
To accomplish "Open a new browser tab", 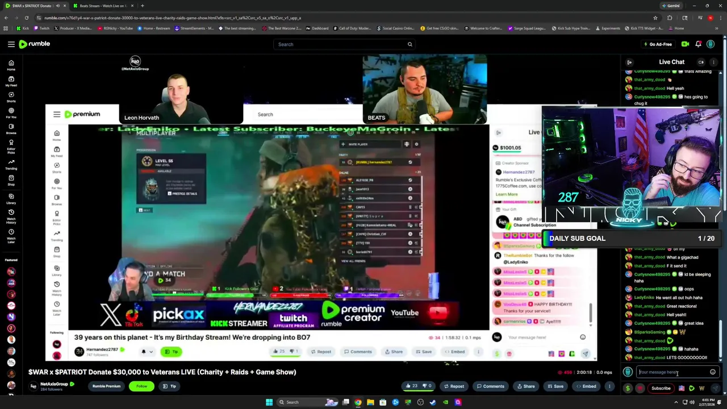I will click(142, 6).
